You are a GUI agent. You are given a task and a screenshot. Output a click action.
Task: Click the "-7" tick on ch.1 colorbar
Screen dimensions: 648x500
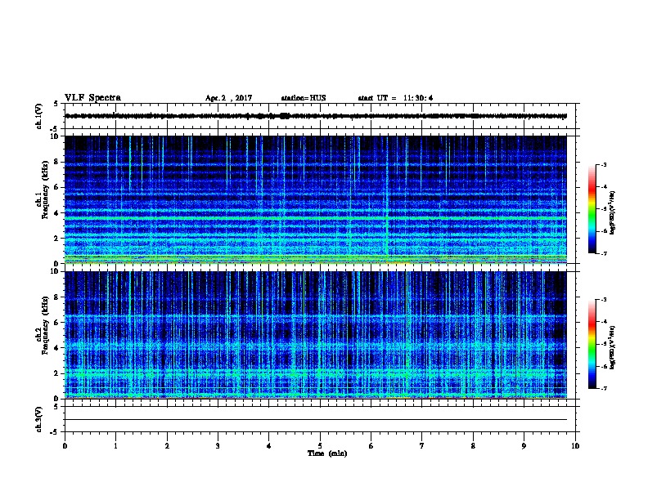pyautogui.click(x=603, y=253)
